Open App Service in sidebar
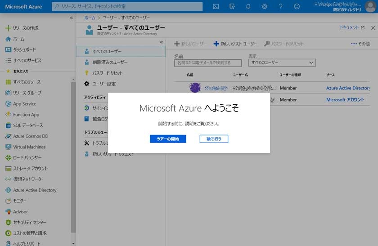This screenshot has width=378, height=246. (x=24, y=104)
